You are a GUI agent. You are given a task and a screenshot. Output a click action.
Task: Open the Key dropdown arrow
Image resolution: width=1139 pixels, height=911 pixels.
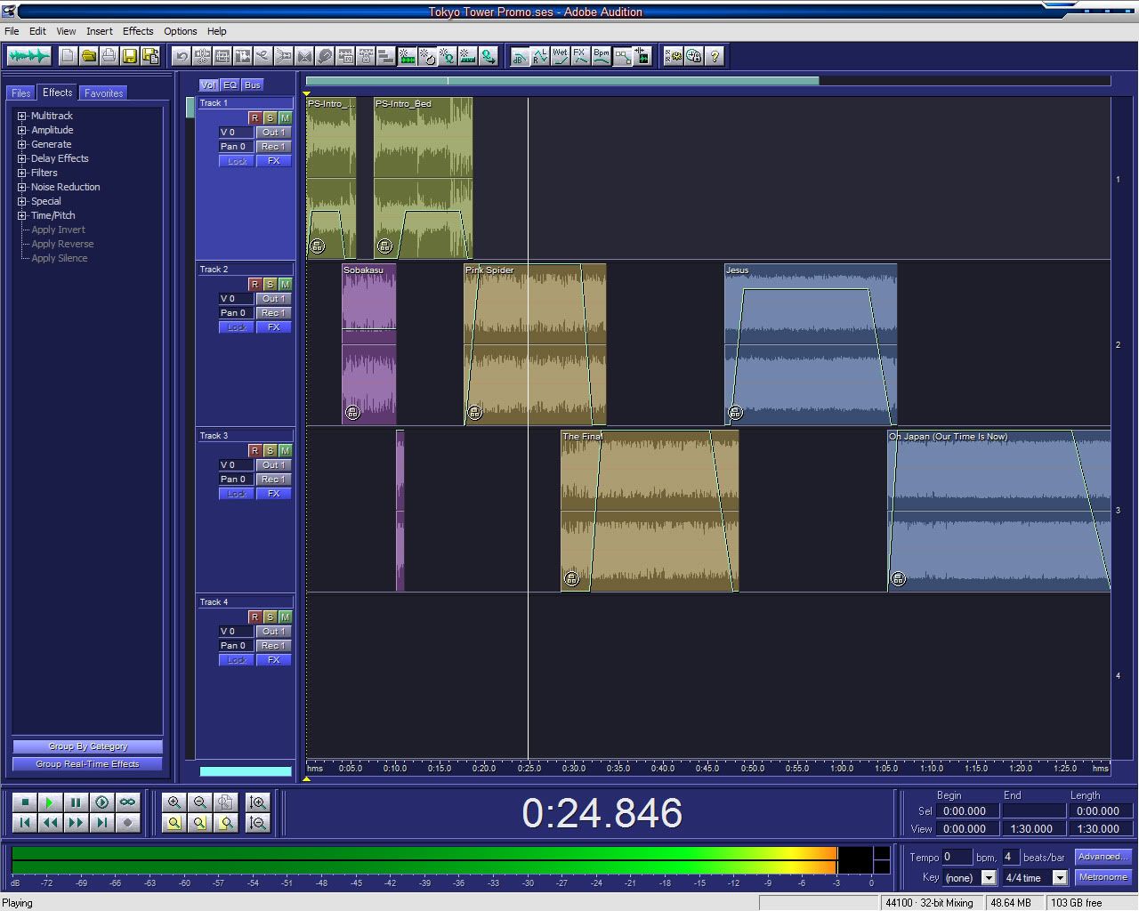click(988, 877)
